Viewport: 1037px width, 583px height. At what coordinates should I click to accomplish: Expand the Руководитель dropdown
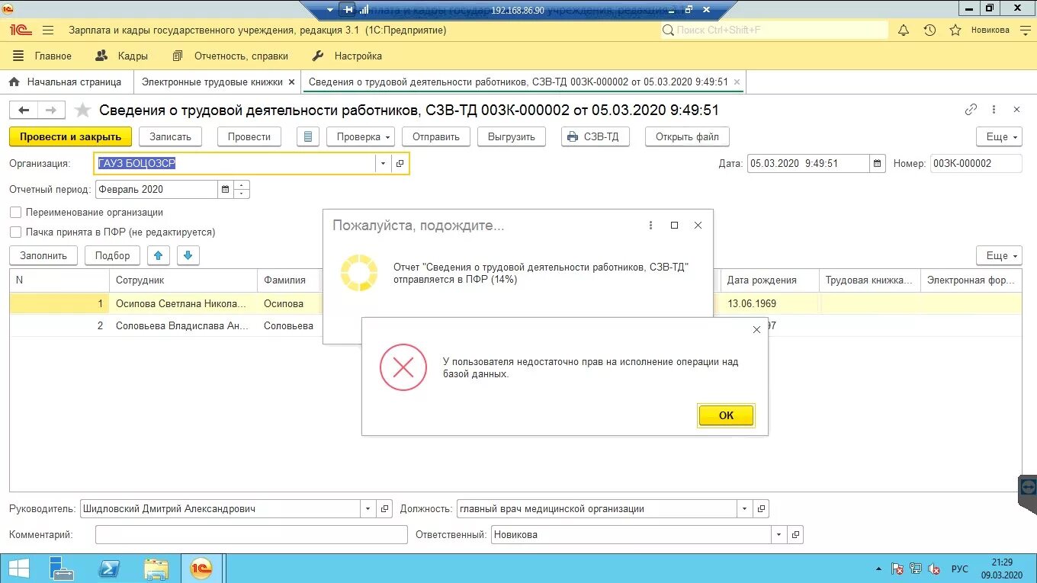pyautogui.click(x=368, y=509)
